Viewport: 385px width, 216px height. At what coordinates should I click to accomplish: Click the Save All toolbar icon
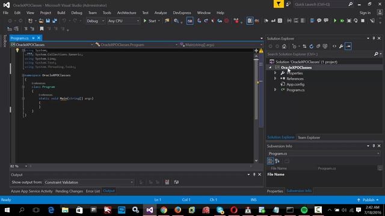pyautogui.click(x=55, y=21)
